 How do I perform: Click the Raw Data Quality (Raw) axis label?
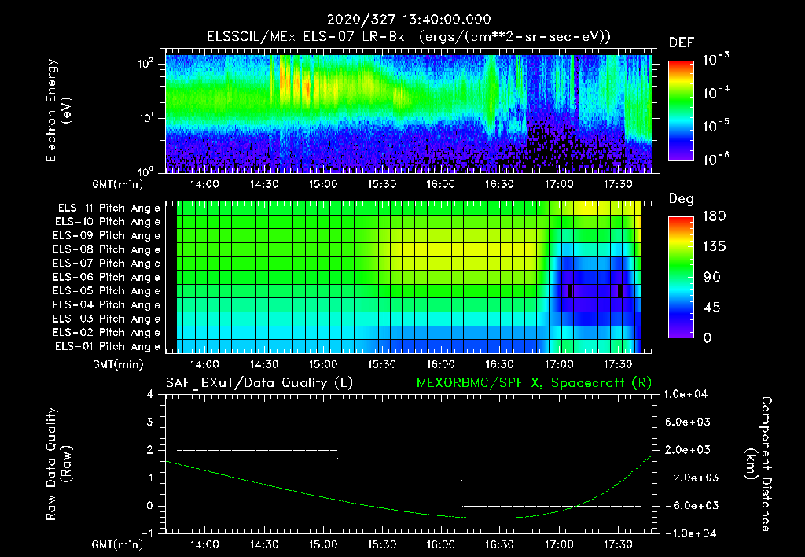[57, 464]
